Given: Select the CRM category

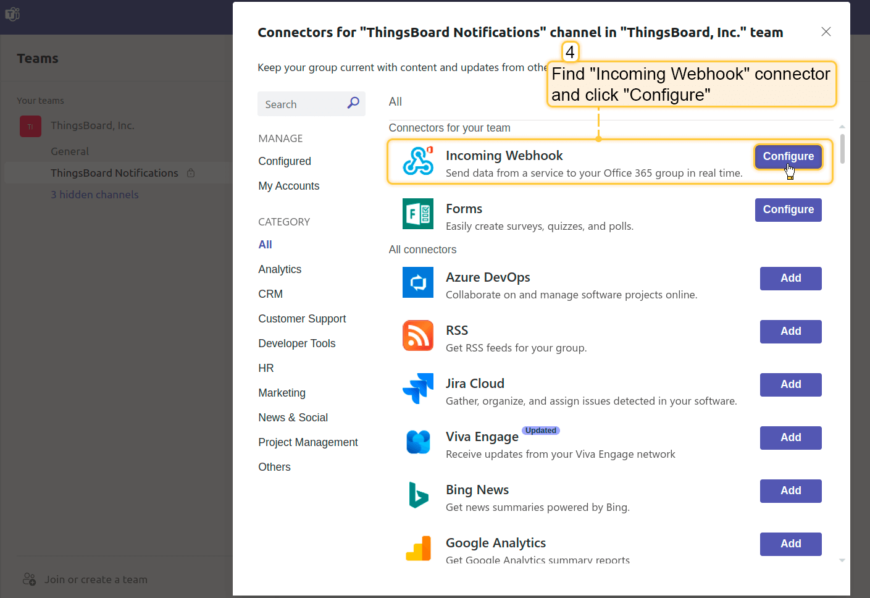Looking at the screenshot, I should pyautogui.click(x=270, y=294).
